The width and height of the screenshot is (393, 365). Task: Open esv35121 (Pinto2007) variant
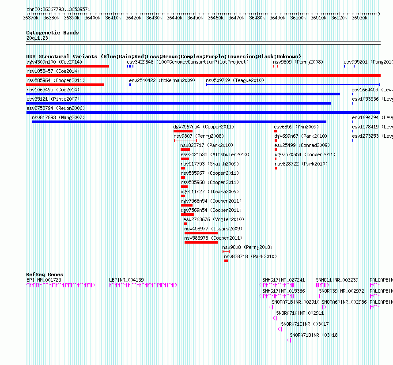point(53,99)
